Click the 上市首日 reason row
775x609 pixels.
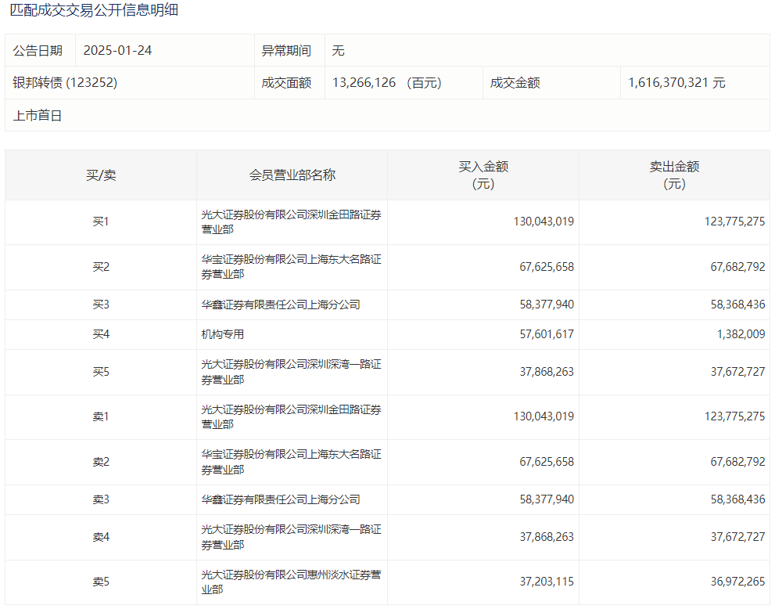[x=38, y=115]
